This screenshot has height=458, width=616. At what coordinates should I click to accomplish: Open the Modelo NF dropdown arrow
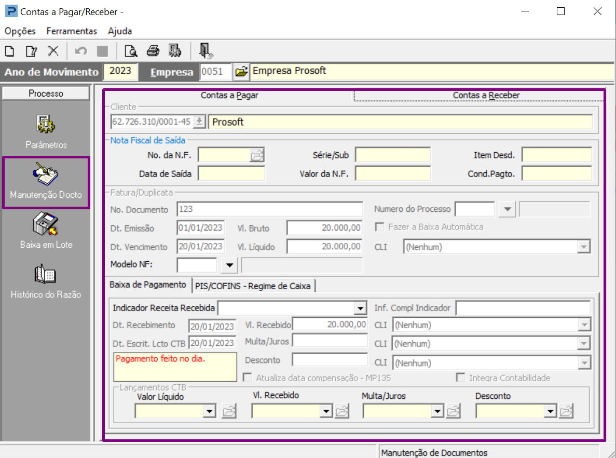click(x=228, y=266)
